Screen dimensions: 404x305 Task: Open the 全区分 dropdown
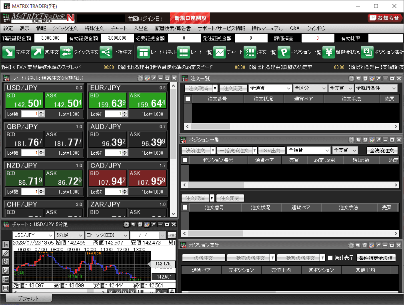pyautogui.click(x=310, y=88)
